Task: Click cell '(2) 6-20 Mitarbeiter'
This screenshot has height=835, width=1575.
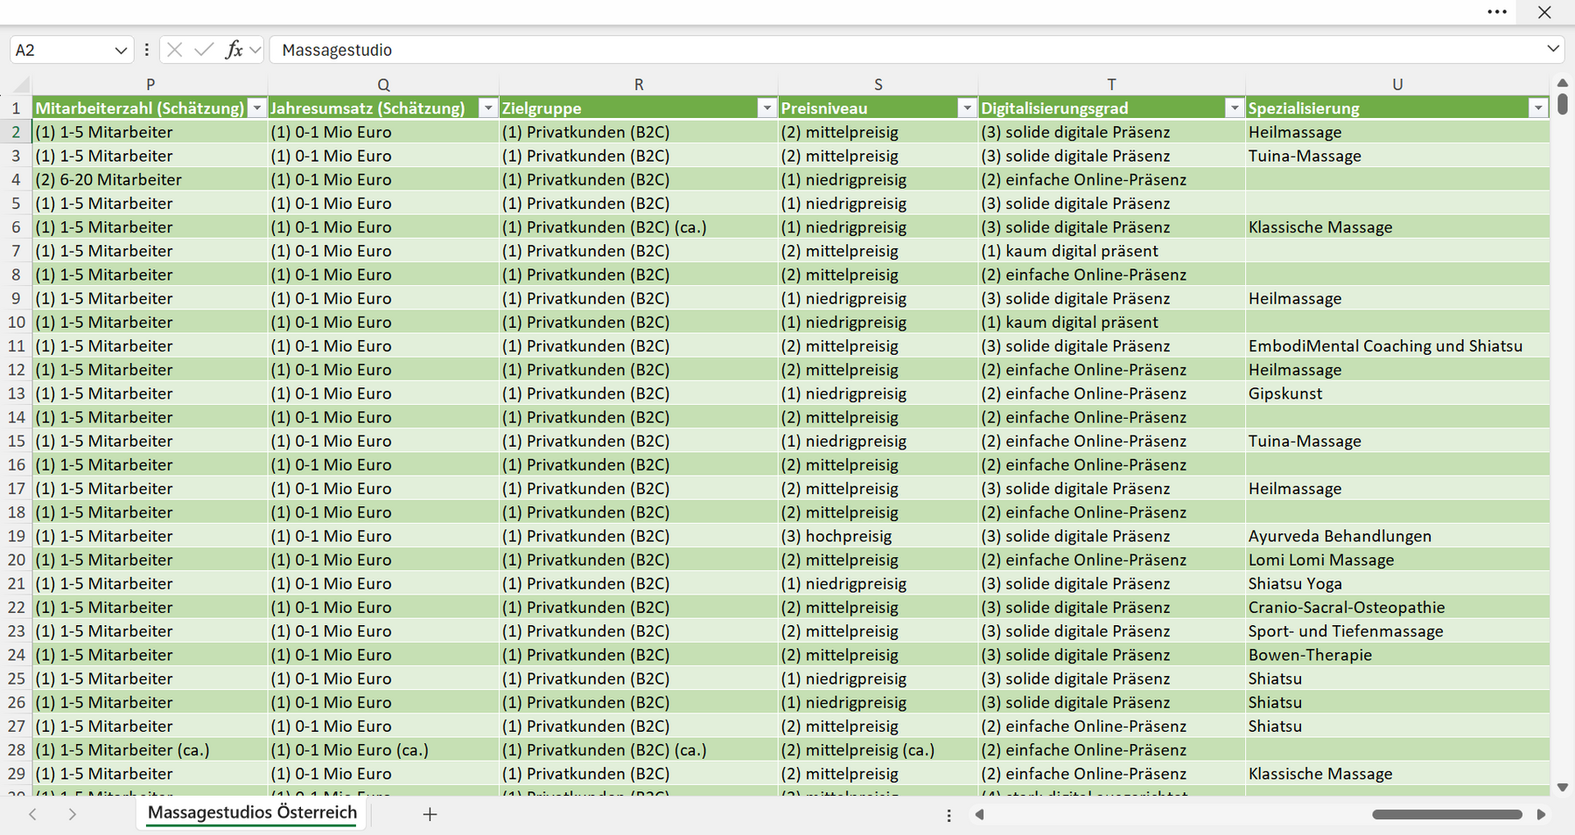Action: (x=150, y=180)
